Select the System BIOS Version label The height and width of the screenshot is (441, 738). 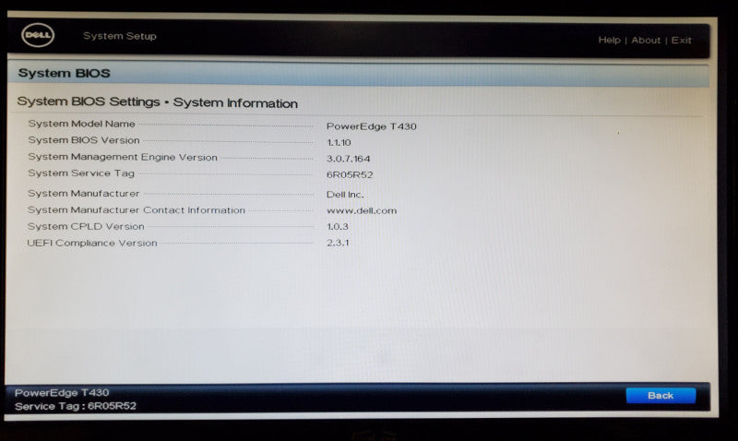coord(84,140)
